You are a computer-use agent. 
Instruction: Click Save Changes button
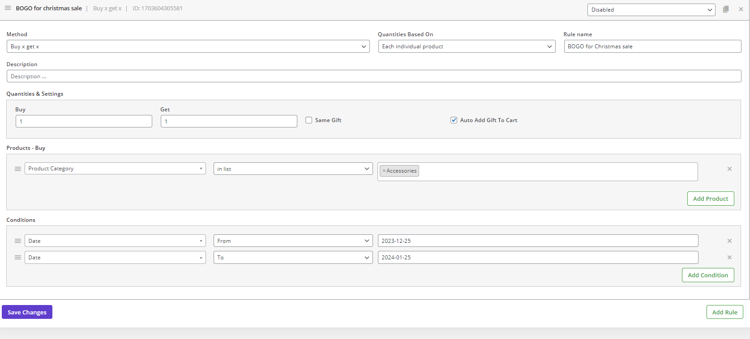coord(27,312)
